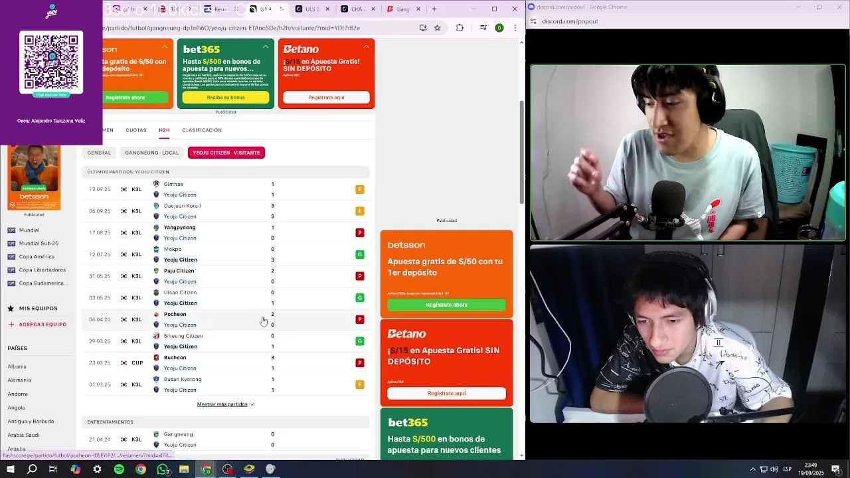This screenshot has width=850, height=478.
Task: Collapse top Betsson banner chevron
Action: pos(165,46)
